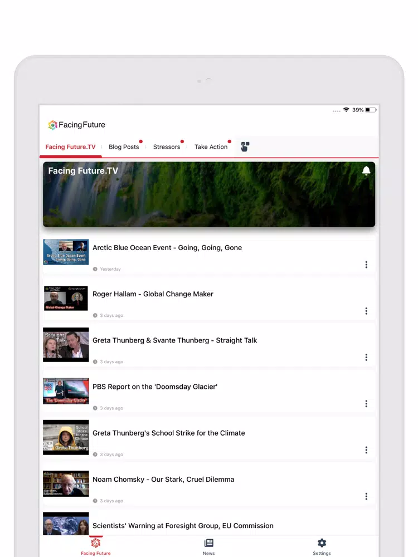
Task: Tap the rearrange tabs hand icon
Action: pos(245,146)
